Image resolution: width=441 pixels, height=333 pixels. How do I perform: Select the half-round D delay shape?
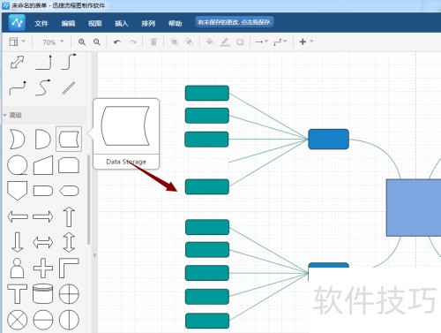[x=43, y=139]
